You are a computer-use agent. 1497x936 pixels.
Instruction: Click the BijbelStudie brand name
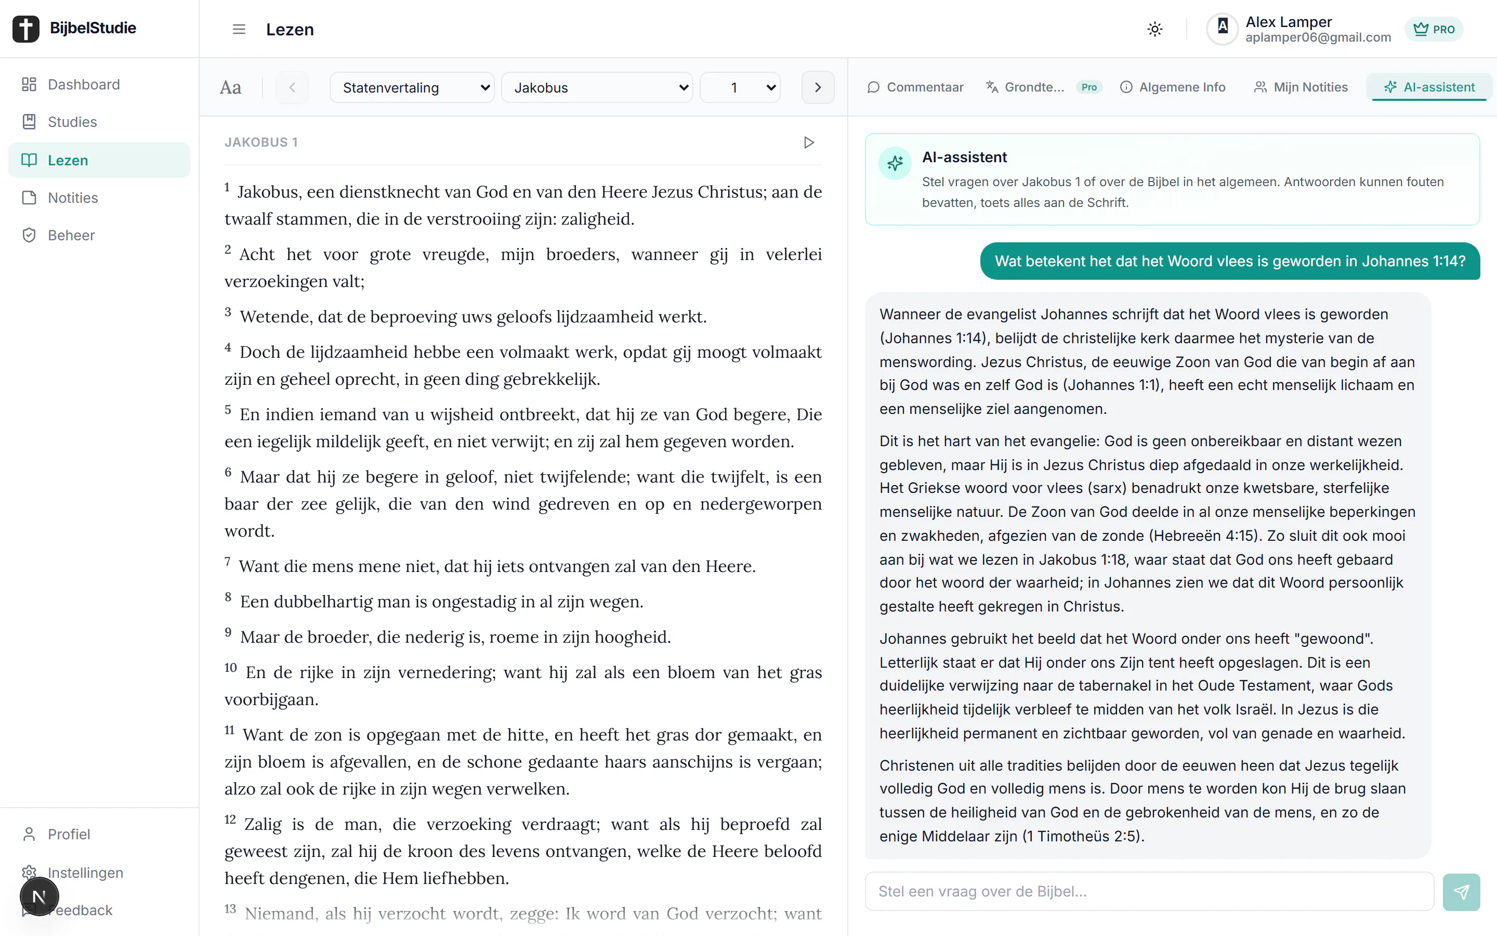(93, 28)
